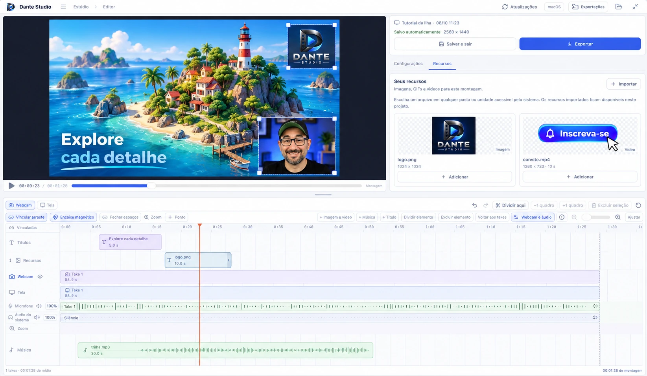Click the reset circular arrow beside Excluir seleção

tap(638, 205)
